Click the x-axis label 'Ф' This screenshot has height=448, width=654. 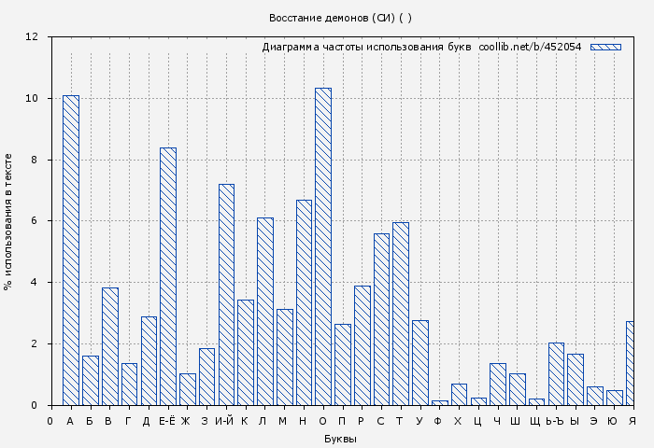(438, 421)
